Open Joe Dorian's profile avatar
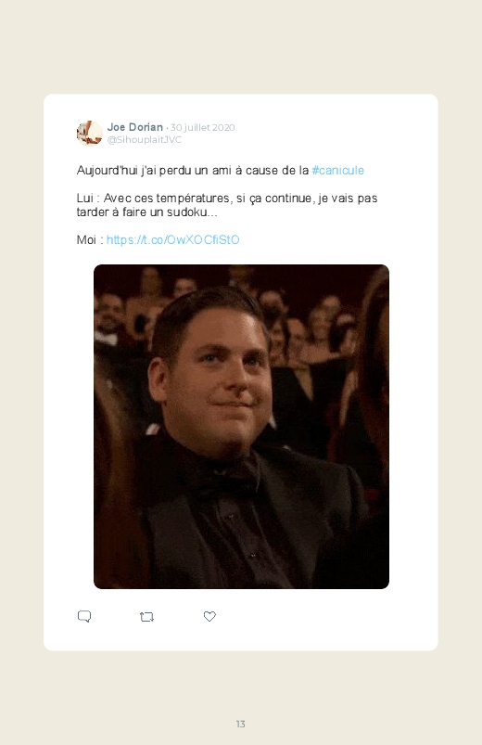The height and width of the screenshot is (745, 482). pos(89,133)
